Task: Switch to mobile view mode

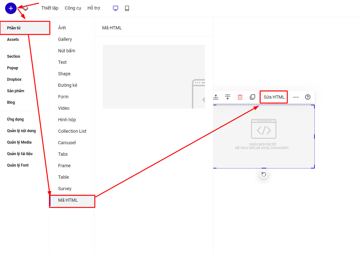Action: [127, 8]
